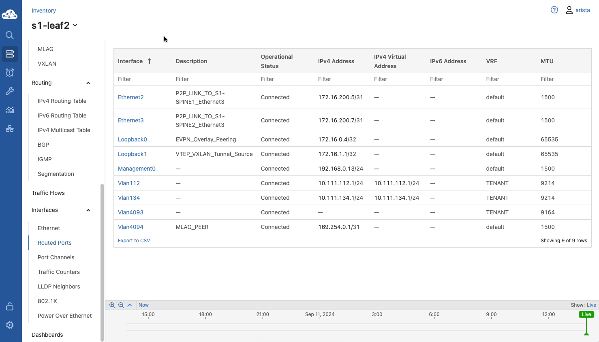Viewport: 599px width, 342px height.
Task: Open the Events alarm icon in sidebar
Action: (10, 73)
